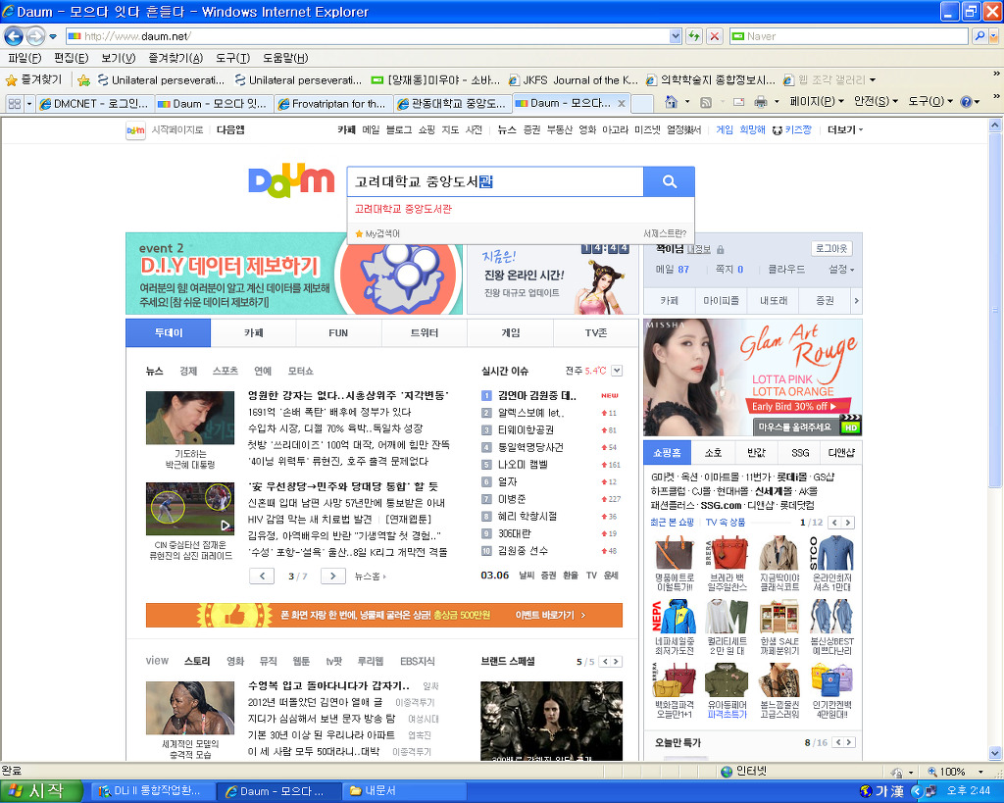Click next arrow in 브랜드 스페셜 5/5

pos(616,662)
